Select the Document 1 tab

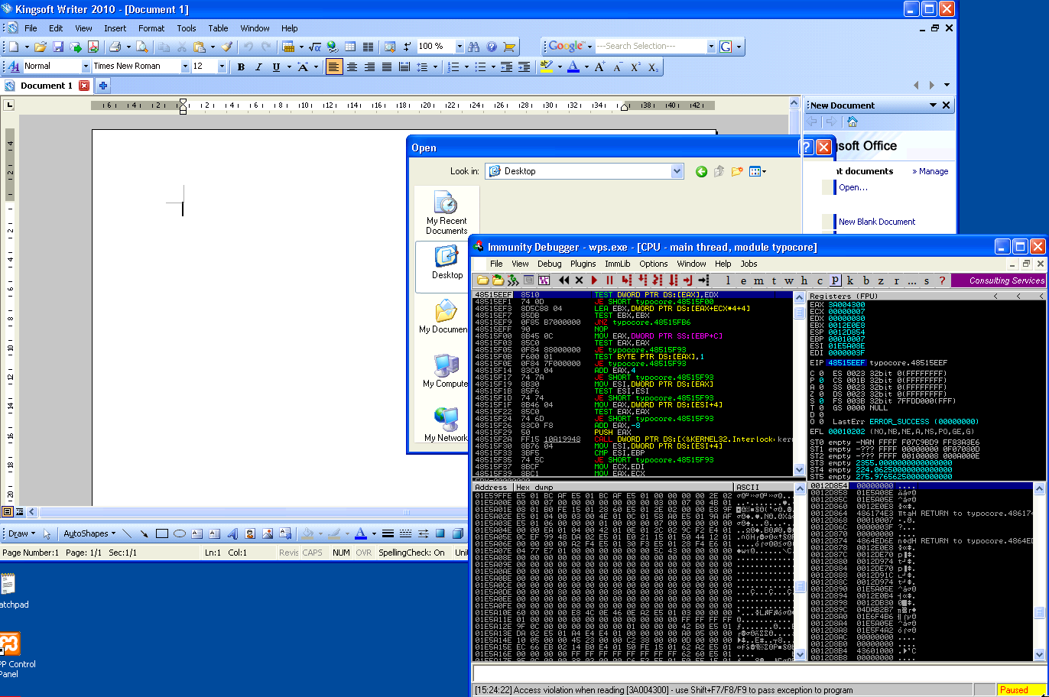[47, 86]
